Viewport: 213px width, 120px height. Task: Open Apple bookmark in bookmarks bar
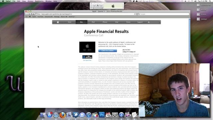point(34,17)
